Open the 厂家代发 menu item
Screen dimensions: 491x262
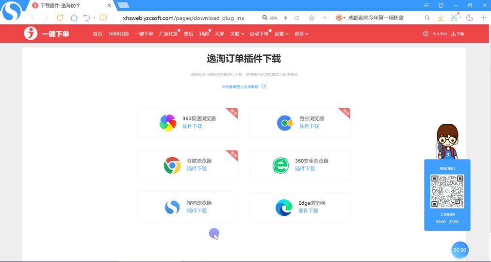tap(168, 34)
